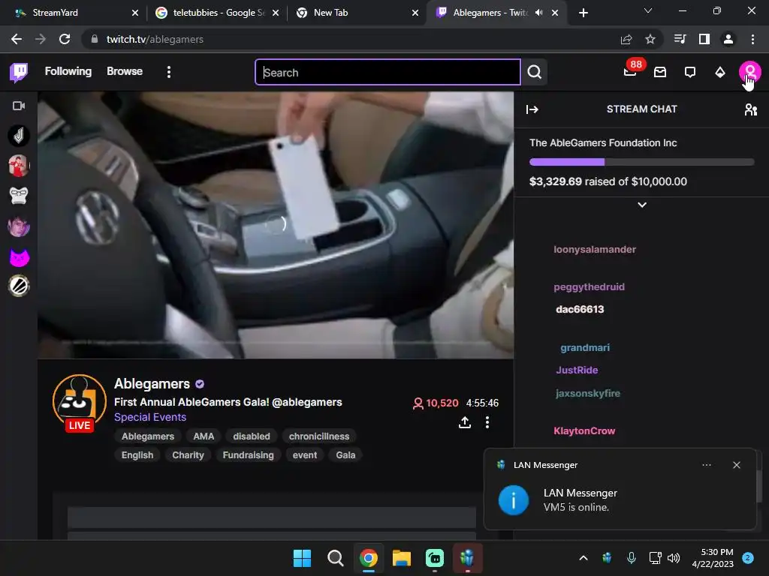Open the Following tab
769x576 pixels.
68,71
